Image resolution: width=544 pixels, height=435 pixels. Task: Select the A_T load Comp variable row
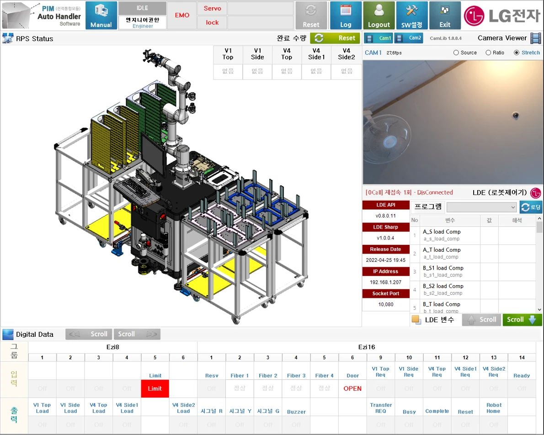click(473, 254)
